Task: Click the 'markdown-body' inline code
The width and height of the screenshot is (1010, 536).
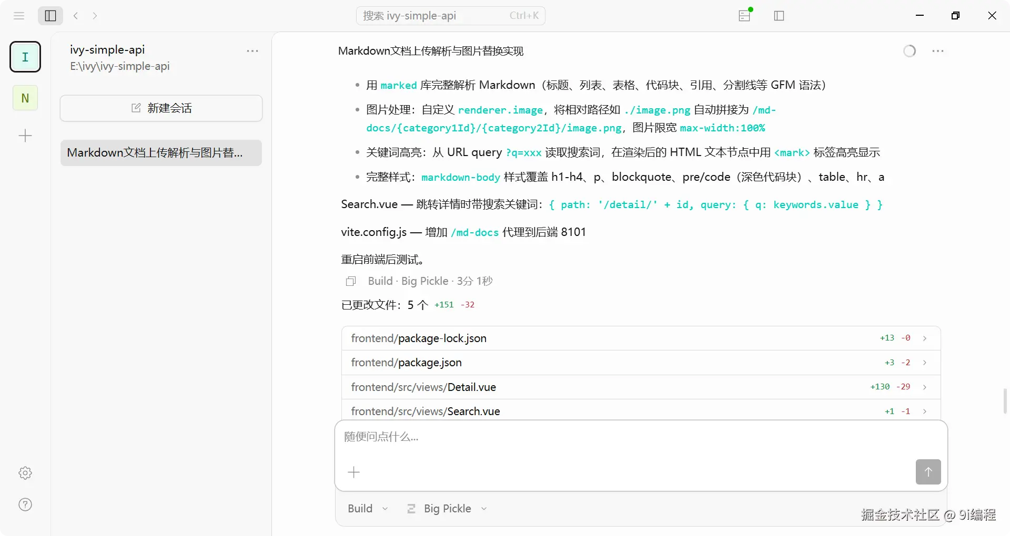Action: pos(461,178)
